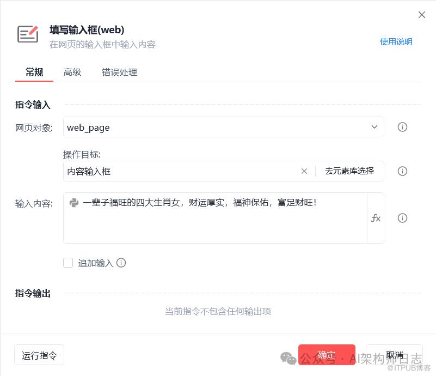Click the Python icon in input content box
This screenshot has height=376, width=436.
point(74,203)
